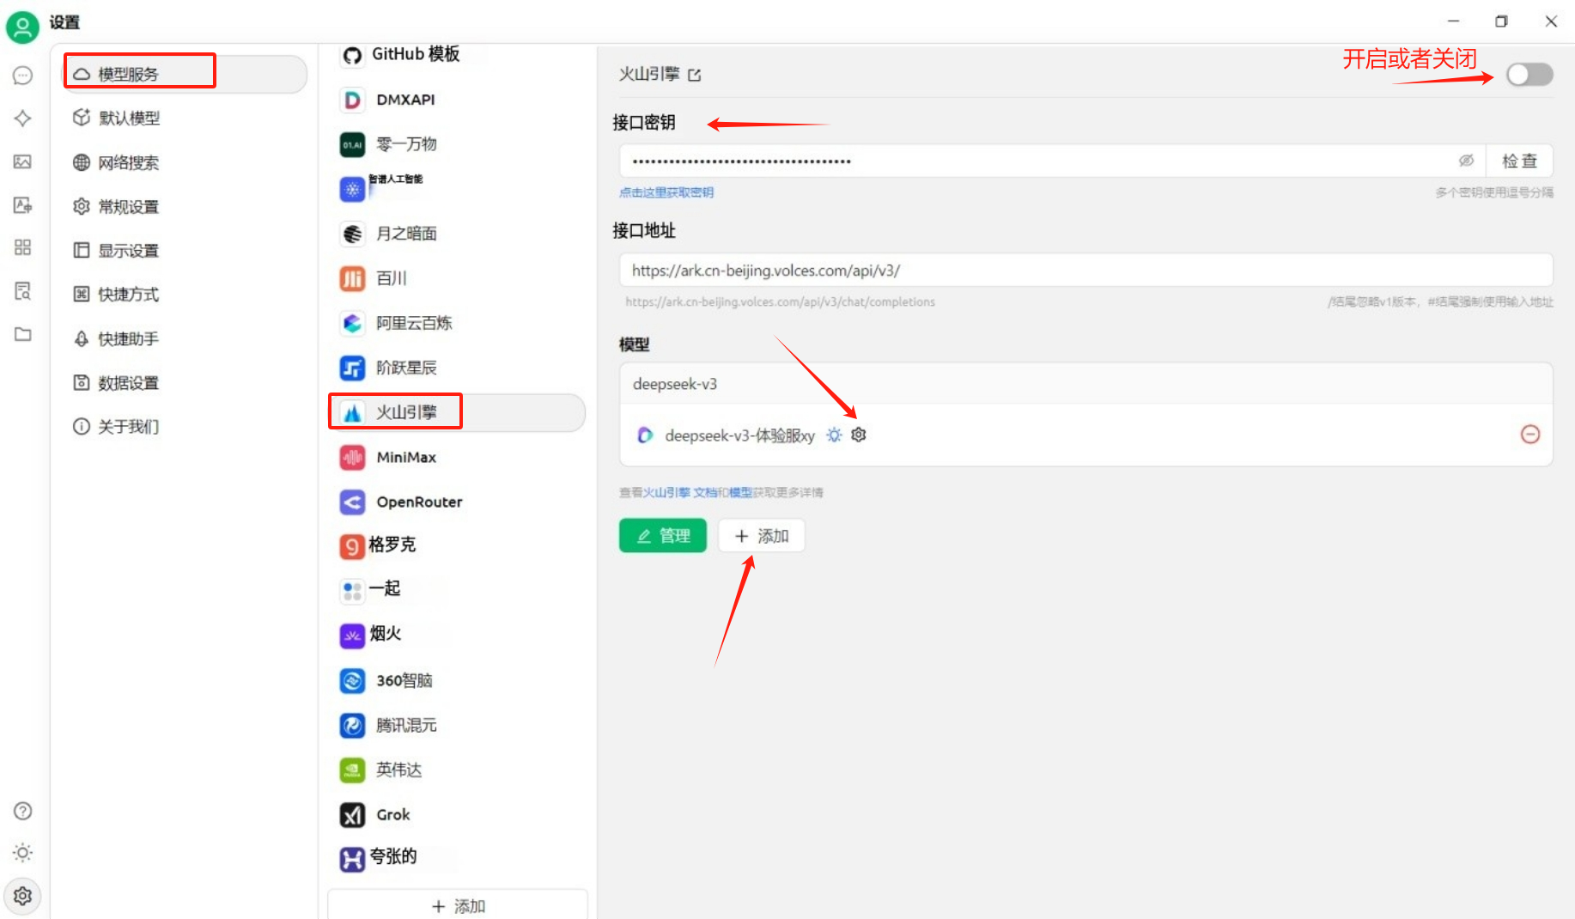Show the API key with eye icon
This screenshot has width=1575, height=919.
point(1466,161)
